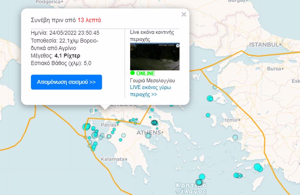Select the earthquake marker pair southwest of Bursa
The image size is (300, 195).
tap(211, 98)
